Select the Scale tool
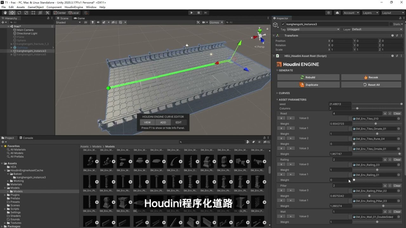Image resolution: width=406 pixels, height=228 pixels. (26, 13)
